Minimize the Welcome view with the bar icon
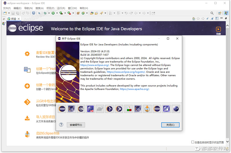 pos(221,18)
